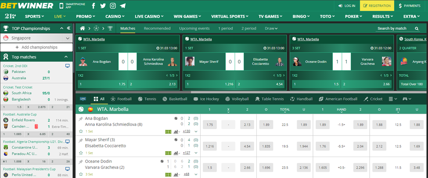Open the TOTAL column dropdown
This screenshot has height=178, width=428.
tap(285, 110)
